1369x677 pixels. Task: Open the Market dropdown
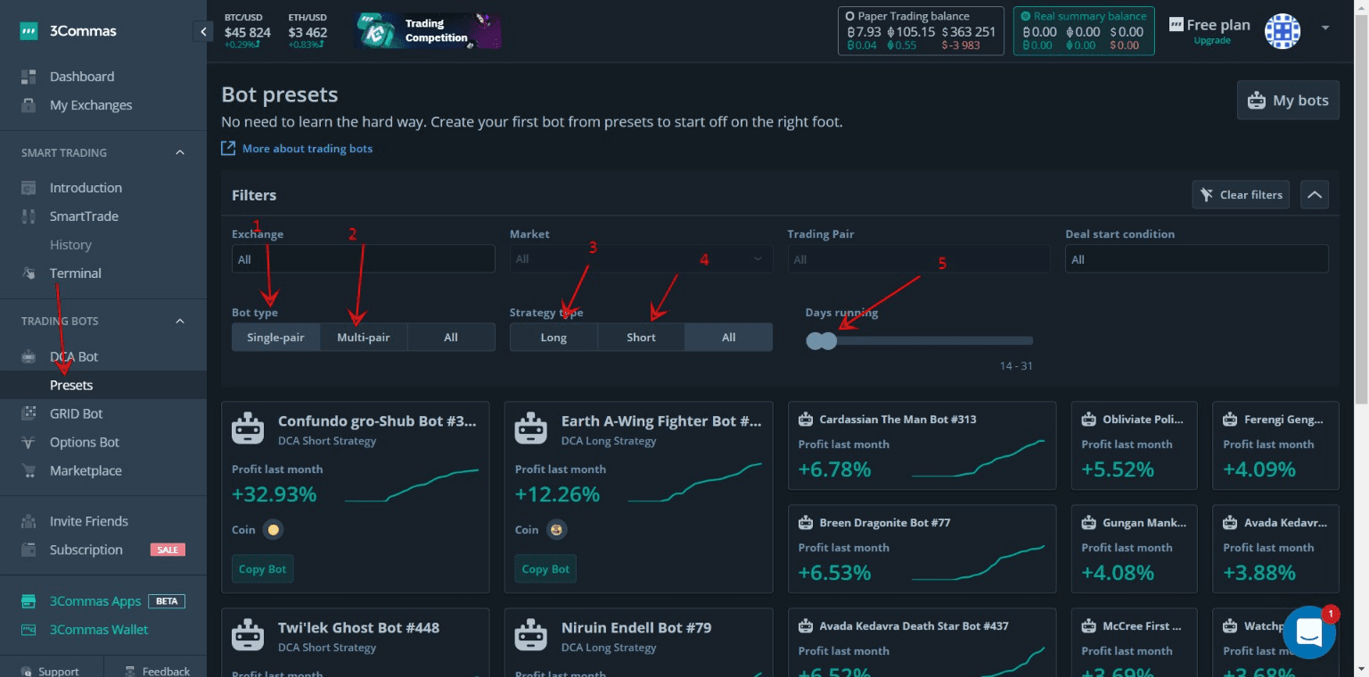coord(640,258)
